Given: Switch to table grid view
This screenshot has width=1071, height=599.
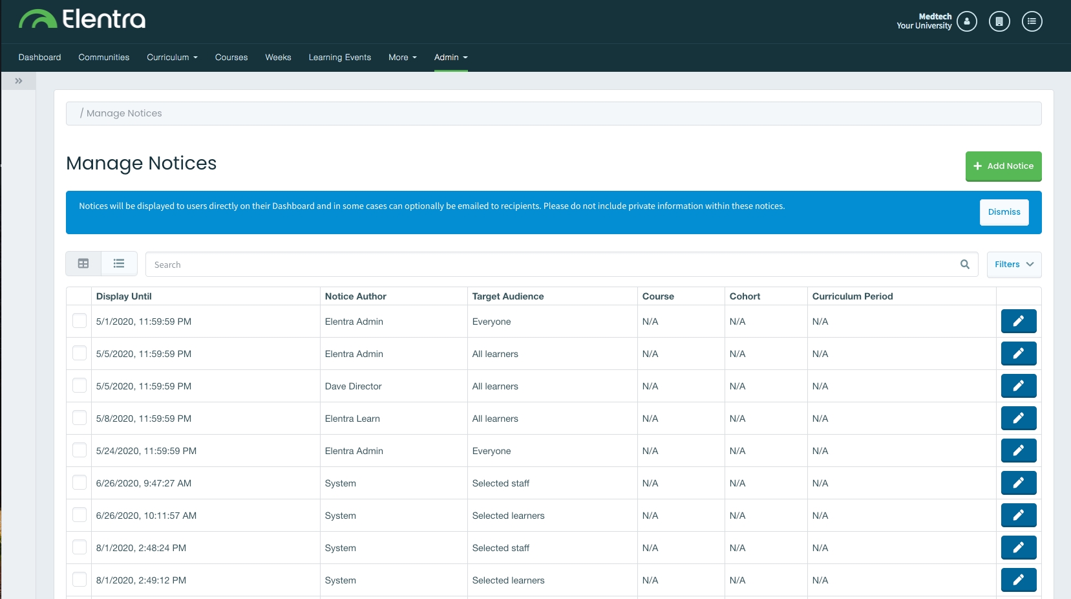Looking at the screenshot, I should [83, 264].
